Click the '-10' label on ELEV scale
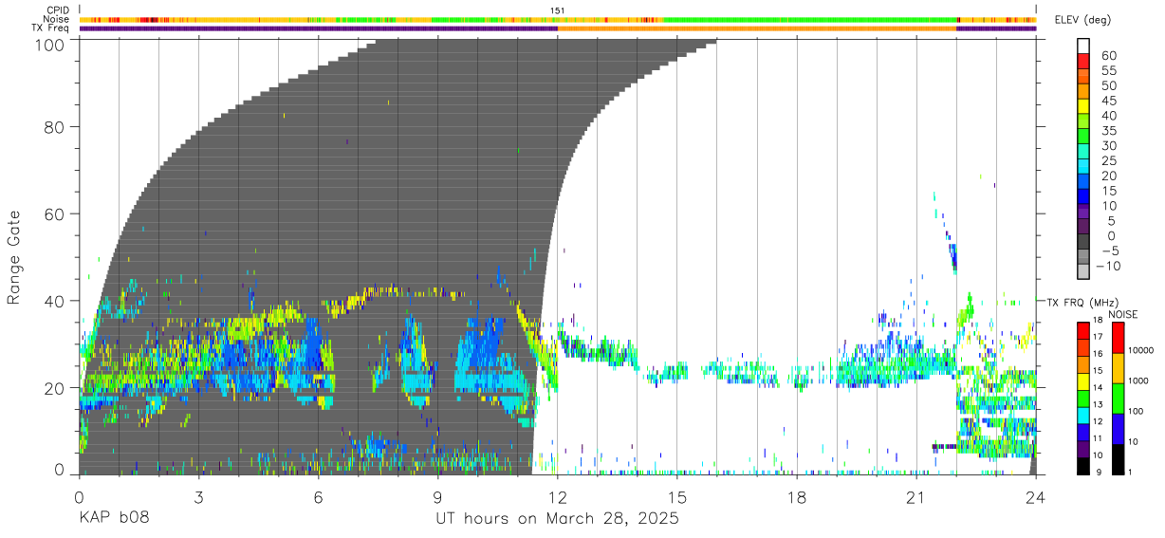1165x538 pixels. tap(1107, 267)
